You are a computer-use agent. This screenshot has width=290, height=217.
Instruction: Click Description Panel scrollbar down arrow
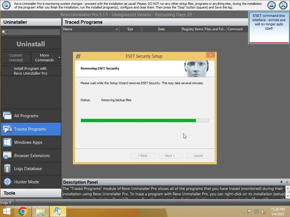(288, 196)
